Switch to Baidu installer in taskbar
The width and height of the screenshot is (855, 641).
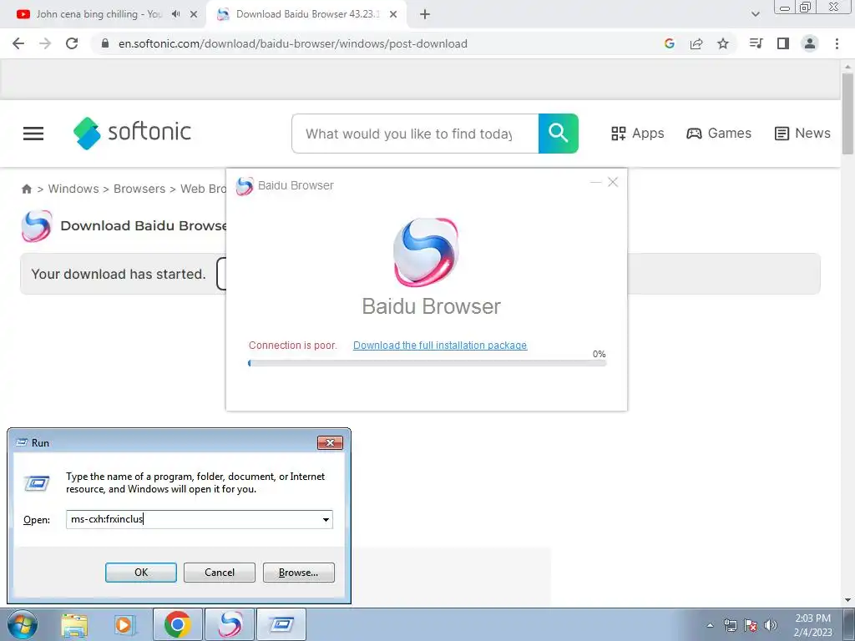click(x=230, y=624)
